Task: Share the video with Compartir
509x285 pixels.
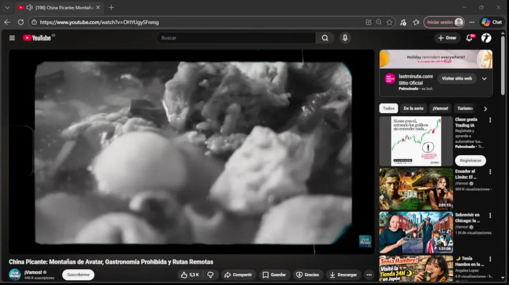Action: [238, 275]
